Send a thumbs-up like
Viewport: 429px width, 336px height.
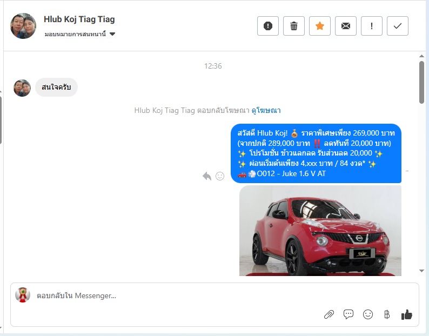tap(406, 314)
